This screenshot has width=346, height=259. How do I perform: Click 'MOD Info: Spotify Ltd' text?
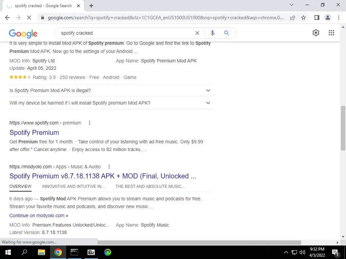point(32,61)
